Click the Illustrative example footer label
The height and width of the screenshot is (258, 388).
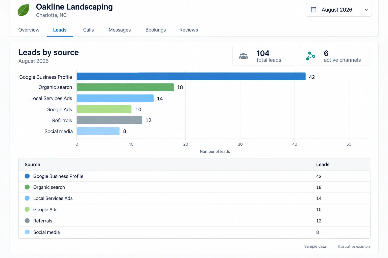pyautogui.click(x=354, y=246)
